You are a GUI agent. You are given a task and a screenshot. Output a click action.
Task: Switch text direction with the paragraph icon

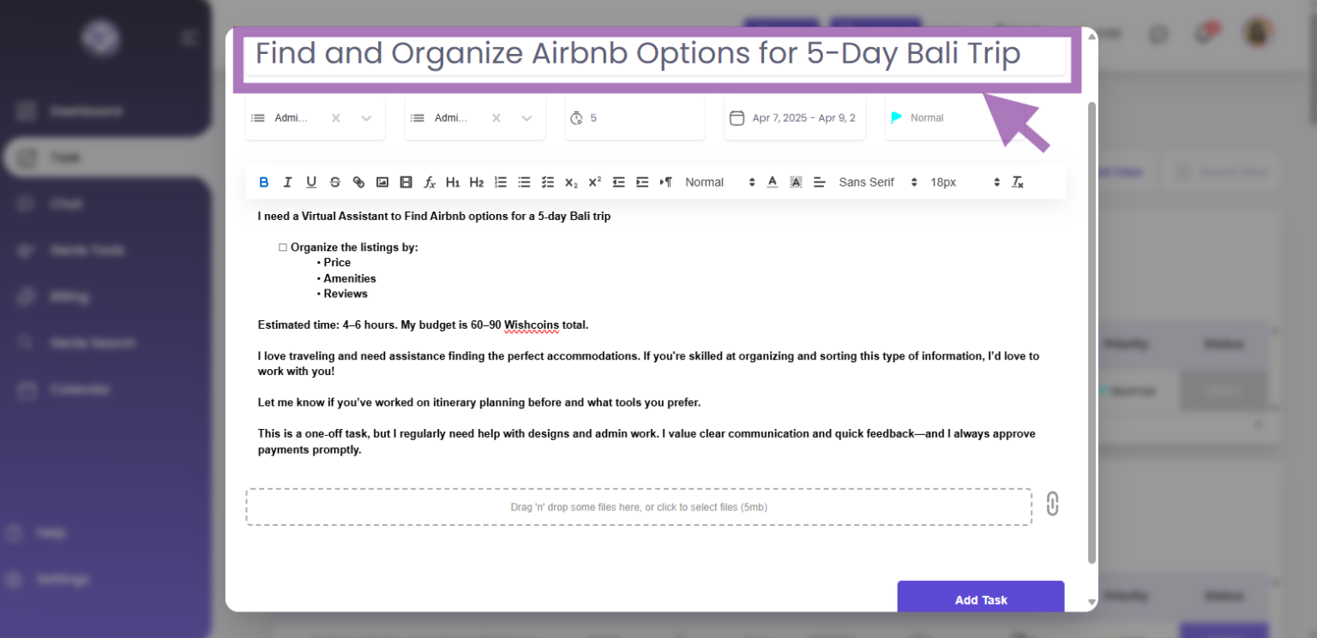[x=666, y=182]
